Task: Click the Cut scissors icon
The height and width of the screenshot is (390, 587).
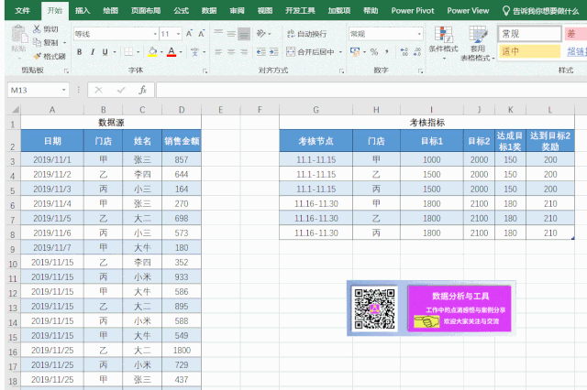Action: (x=37, y=28)
